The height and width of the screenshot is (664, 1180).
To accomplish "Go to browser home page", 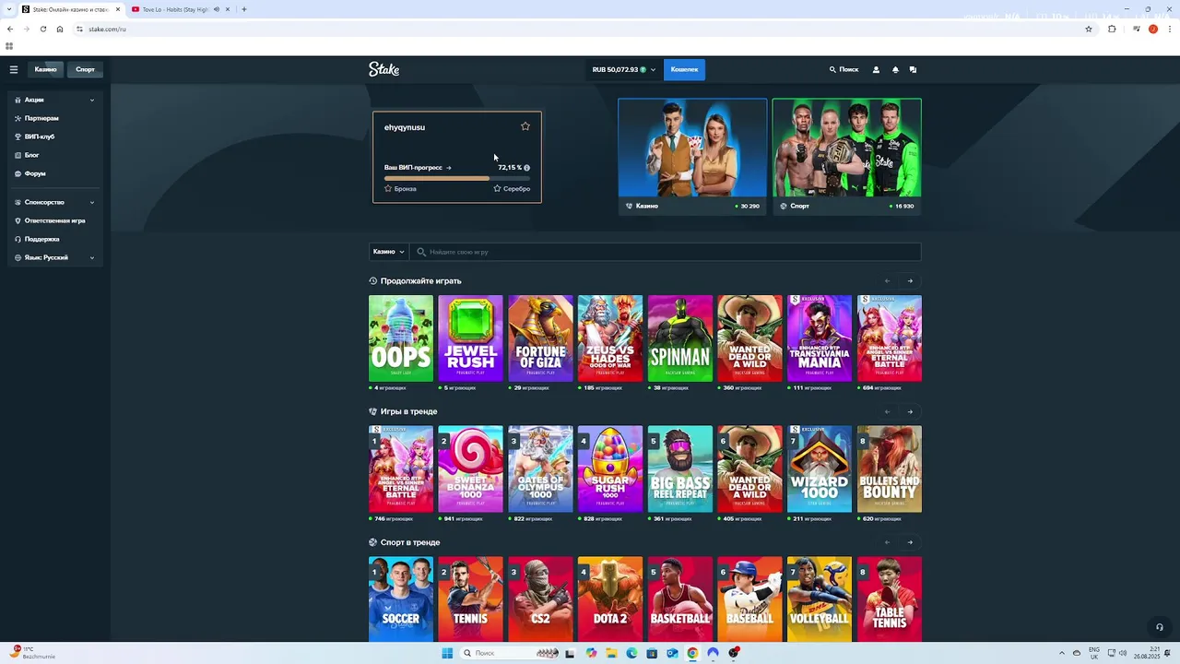I will coord(60,29).
